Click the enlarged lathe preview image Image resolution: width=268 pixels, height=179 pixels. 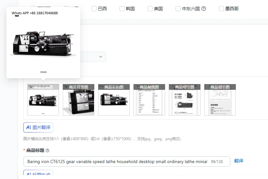[43, 43]
